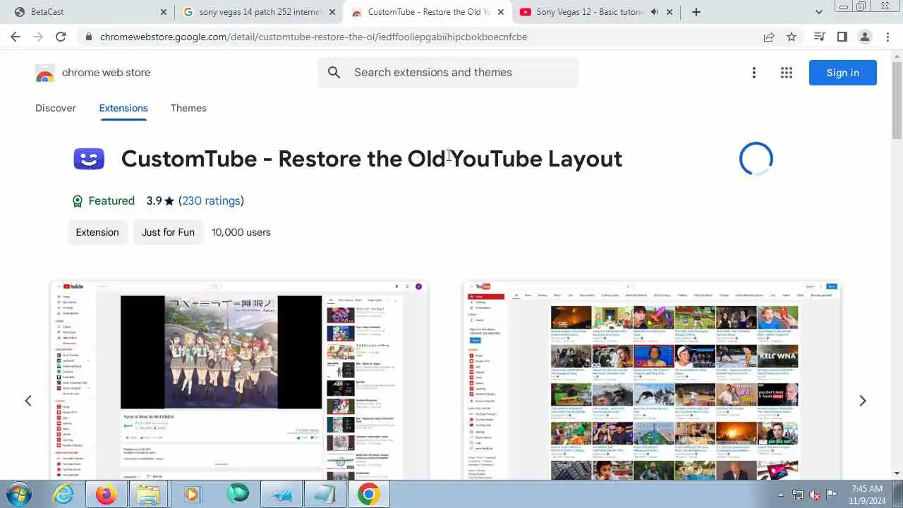Close the Sony Vegas 12 tutorial tab
This screenshot has height=508, width=903.
pos(669,12)
